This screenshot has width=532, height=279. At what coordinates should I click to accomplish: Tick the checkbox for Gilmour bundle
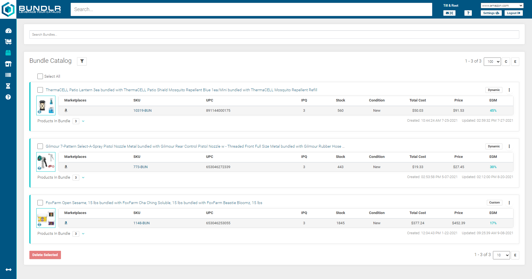point(40,146)
